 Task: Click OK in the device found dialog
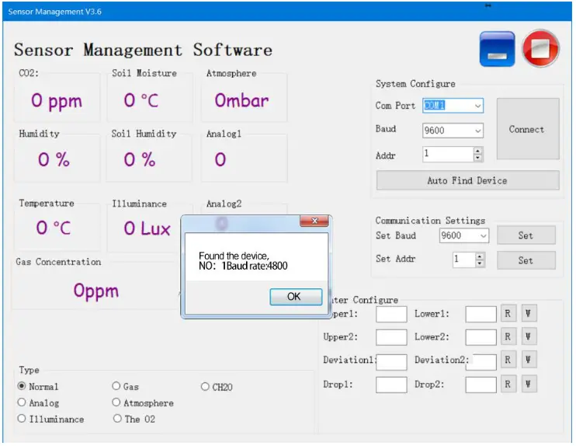click(296, 296)
